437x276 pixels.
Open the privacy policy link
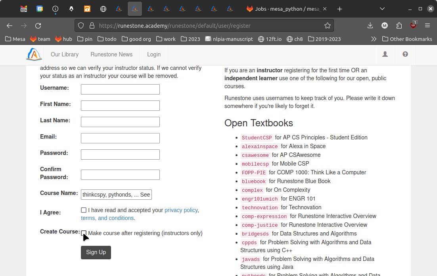[181, 210]
